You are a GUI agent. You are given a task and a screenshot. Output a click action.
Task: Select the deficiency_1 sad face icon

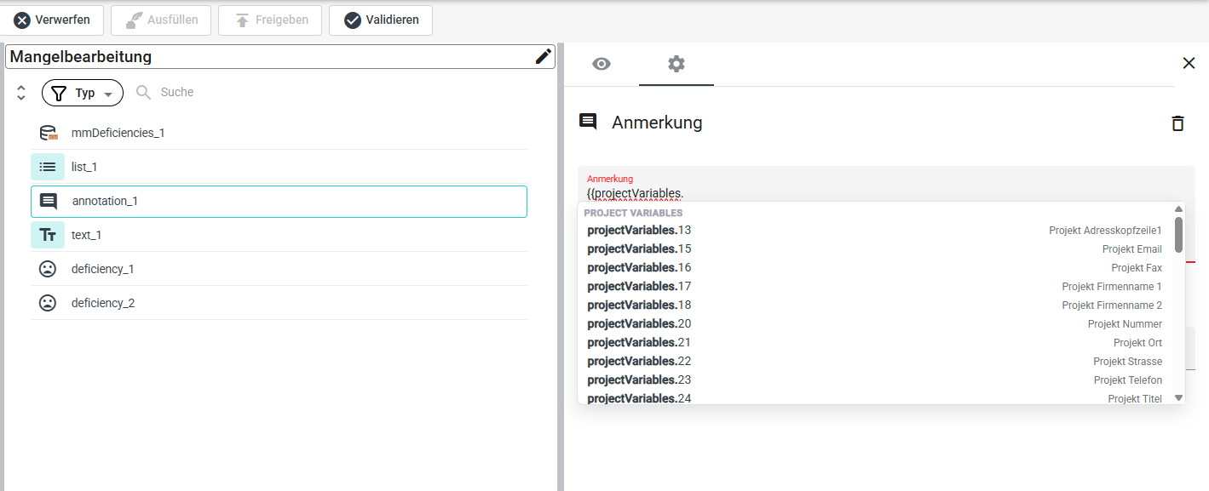(x=48, y=269)
